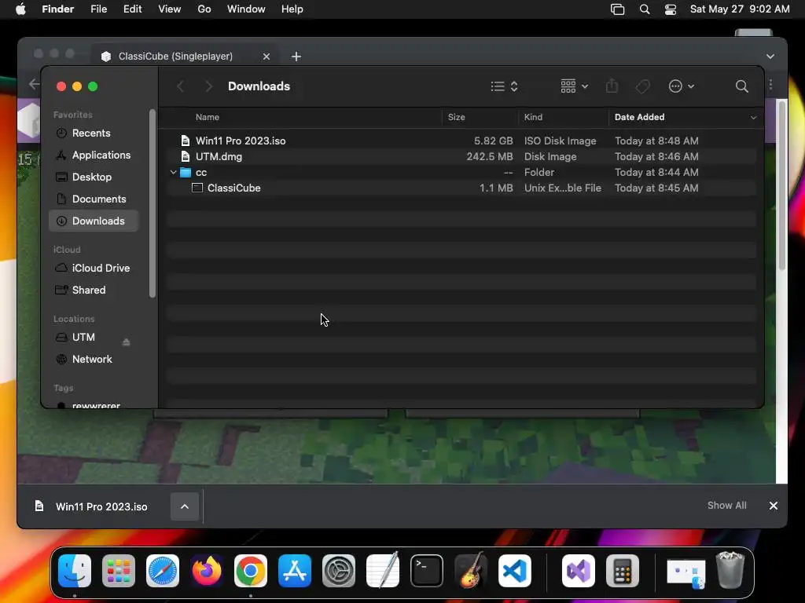Screen dimensions: 805x603
Task: Open the Go menu
Action: pyautogui.click(x=204, y=9)
